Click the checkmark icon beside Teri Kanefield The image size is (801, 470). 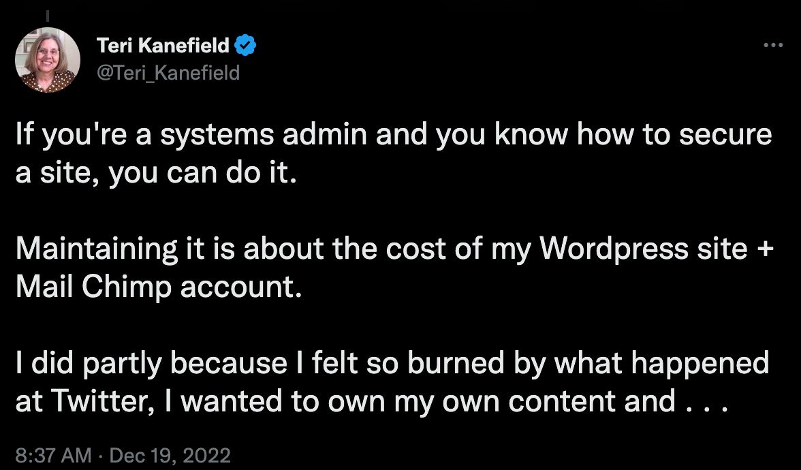245,44
